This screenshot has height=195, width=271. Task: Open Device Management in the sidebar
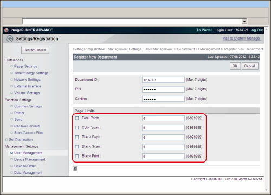(30, 159)
